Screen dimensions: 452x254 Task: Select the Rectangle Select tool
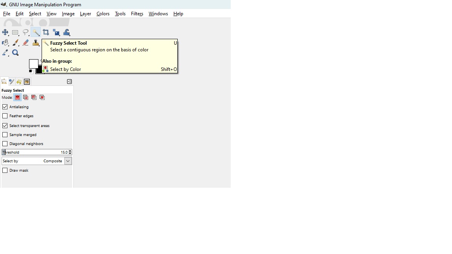coord(15,32)
